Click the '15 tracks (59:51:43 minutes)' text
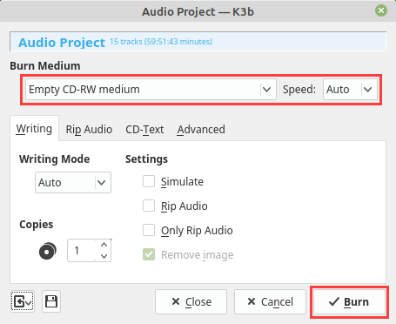The height and width of the screenshot is (324, 396). [161, 42]
